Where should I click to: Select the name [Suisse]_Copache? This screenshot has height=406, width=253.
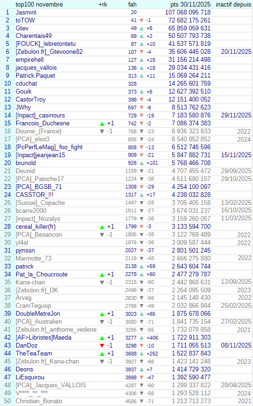coord(40,203)
